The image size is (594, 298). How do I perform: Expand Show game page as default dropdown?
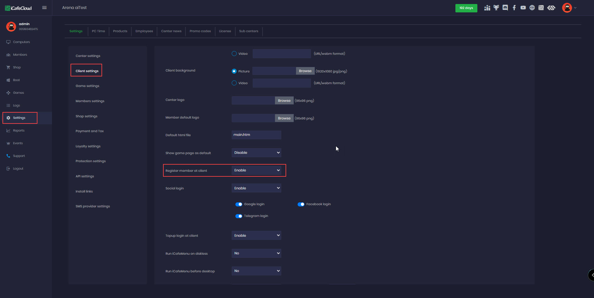[256, 153]
